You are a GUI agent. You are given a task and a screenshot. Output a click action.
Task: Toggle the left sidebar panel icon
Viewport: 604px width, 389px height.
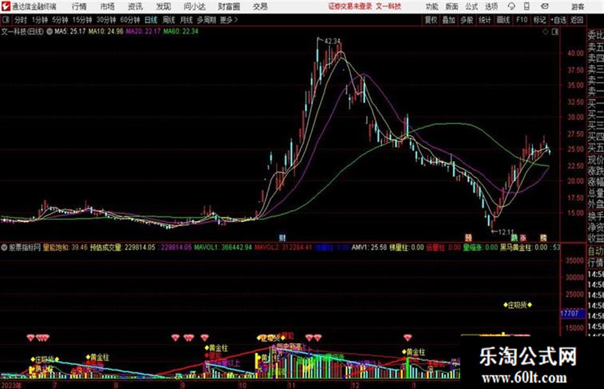pos(5,20)
